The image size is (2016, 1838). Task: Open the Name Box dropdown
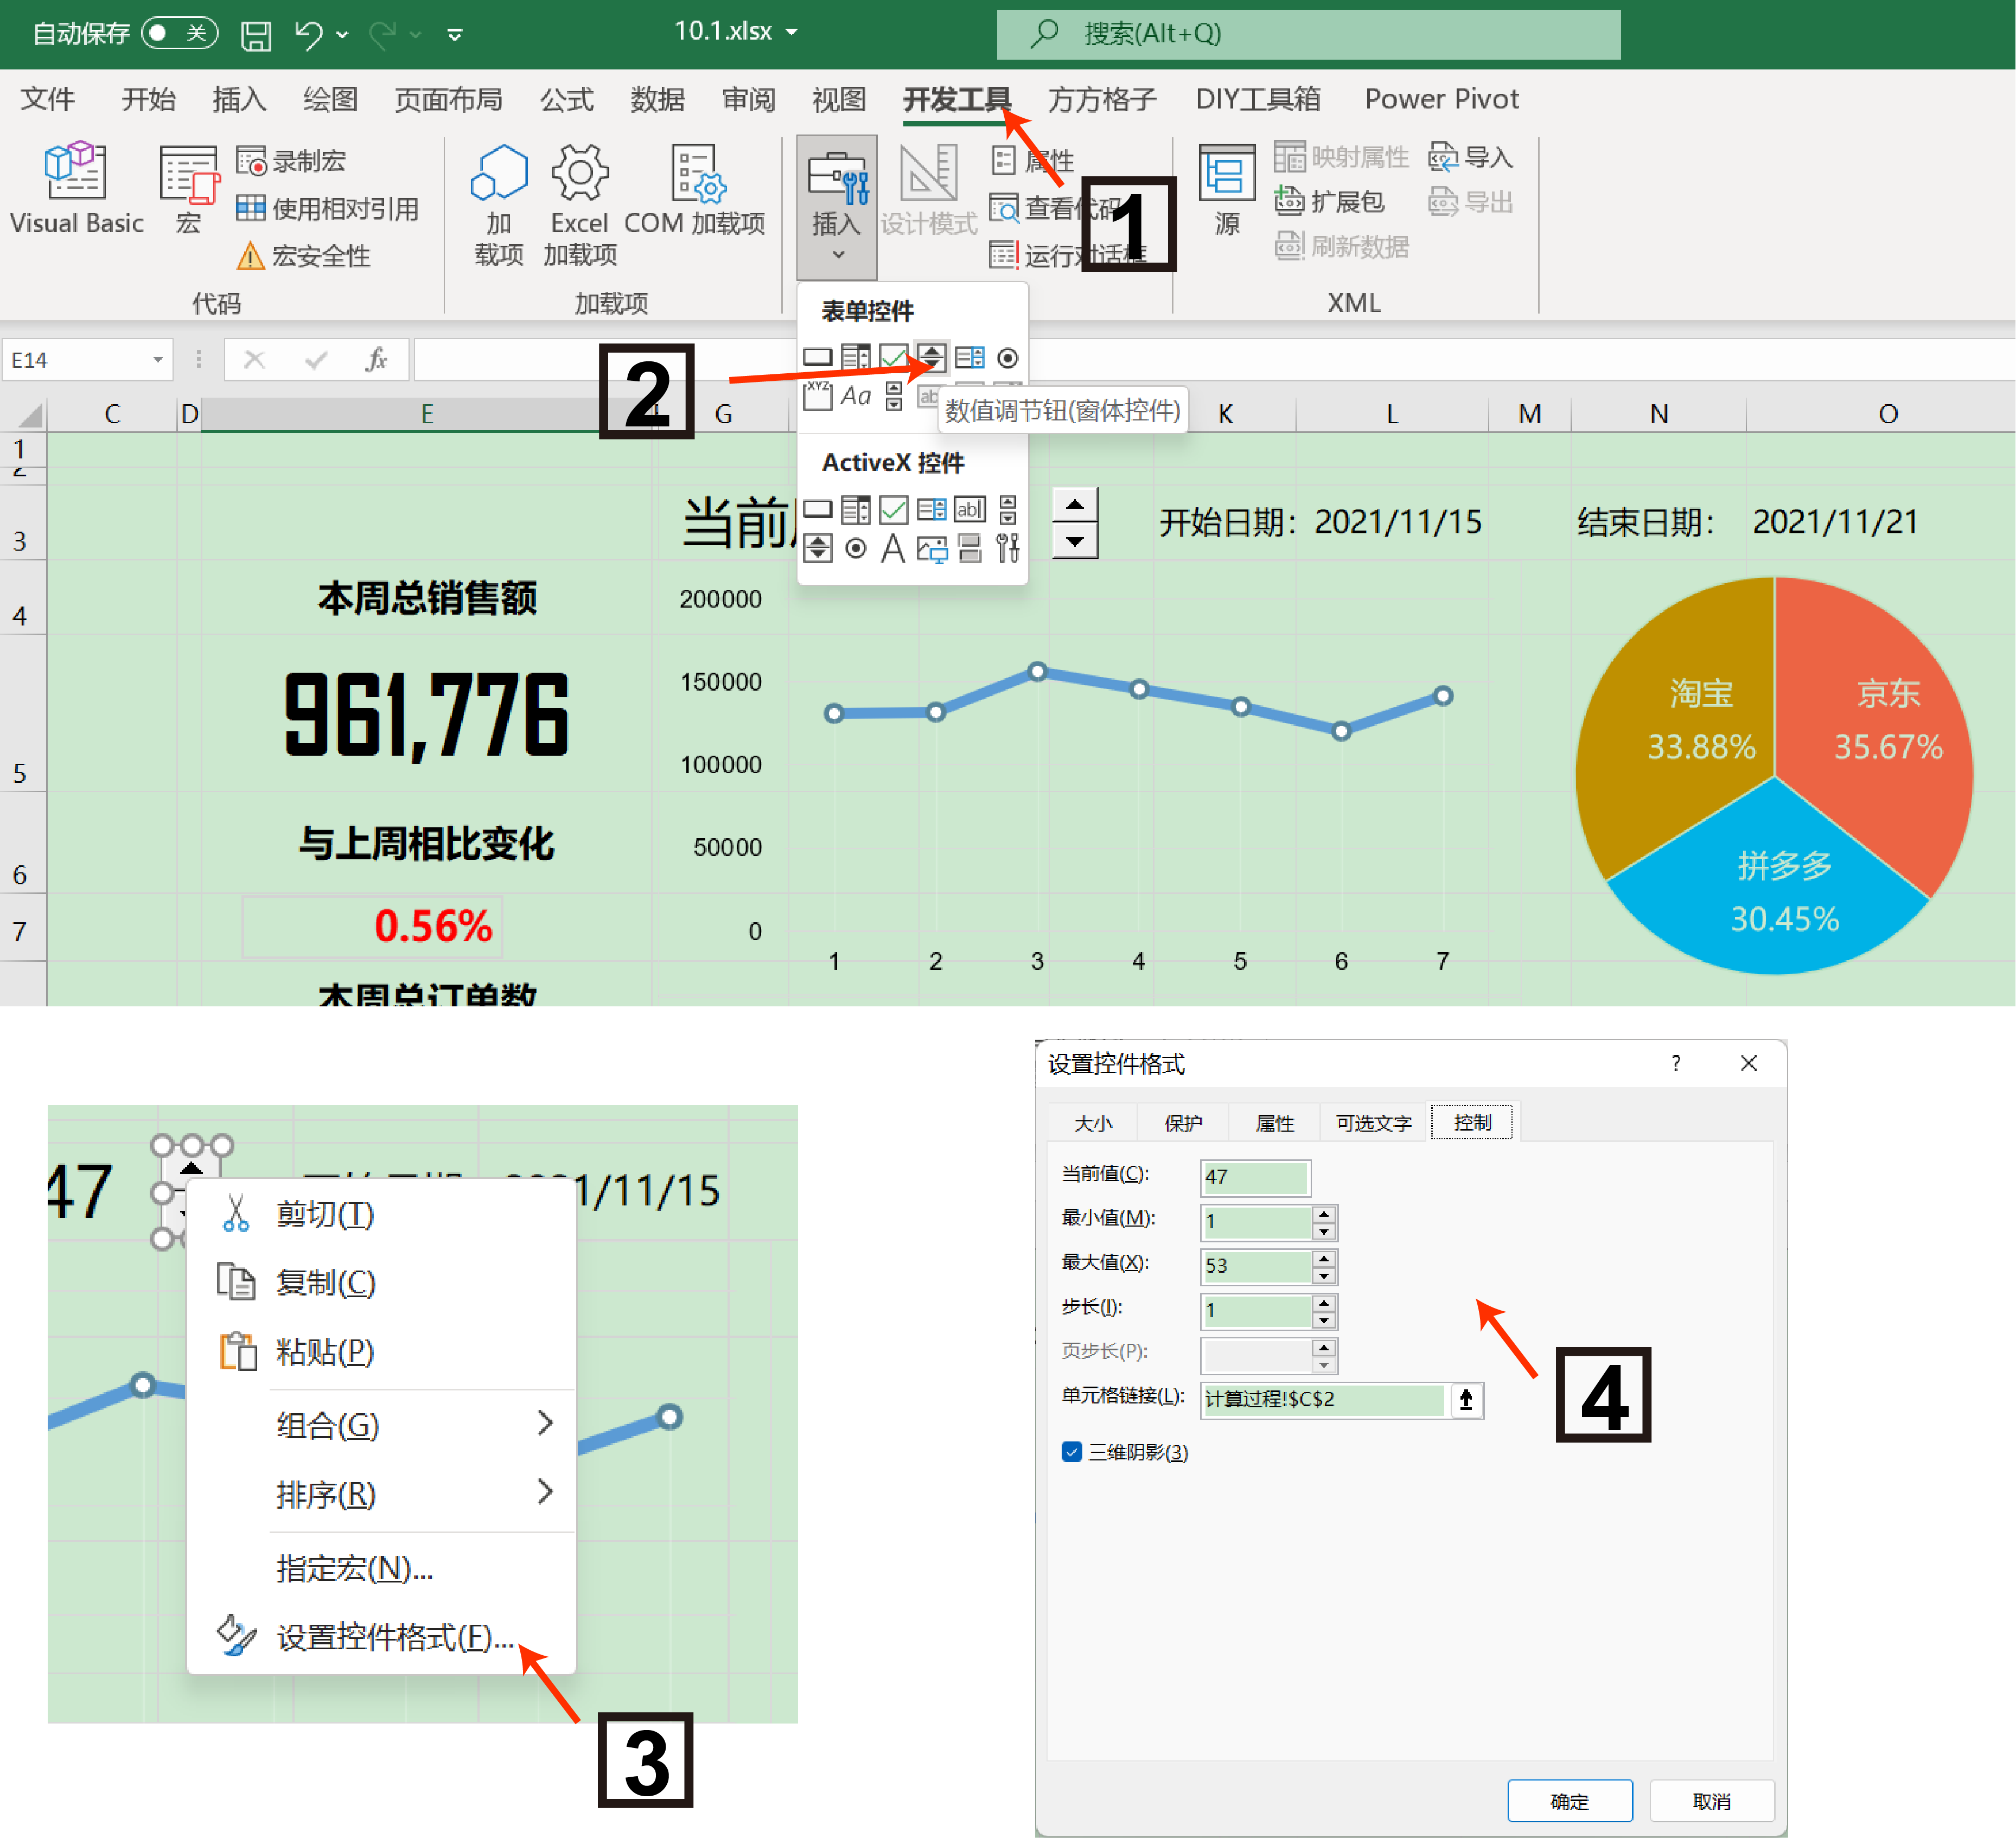click(157, 359)
